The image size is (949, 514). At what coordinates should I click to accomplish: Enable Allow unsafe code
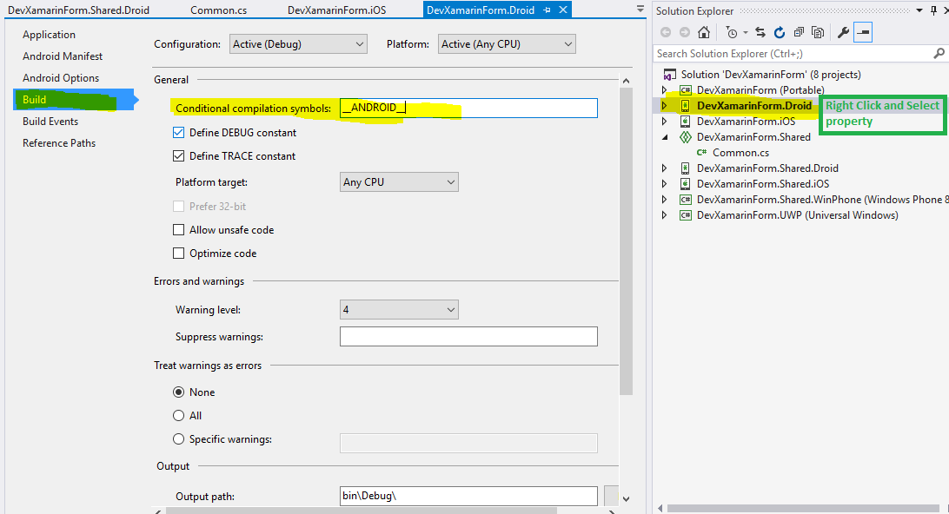coord(178,230)
